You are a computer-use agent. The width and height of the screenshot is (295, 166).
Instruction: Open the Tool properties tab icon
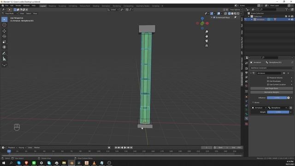(x=246, y=63)
